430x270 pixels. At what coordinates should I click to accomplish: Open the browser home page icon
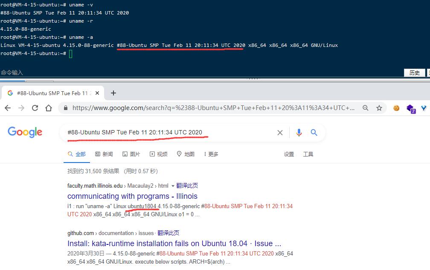(x=49, y=108)
